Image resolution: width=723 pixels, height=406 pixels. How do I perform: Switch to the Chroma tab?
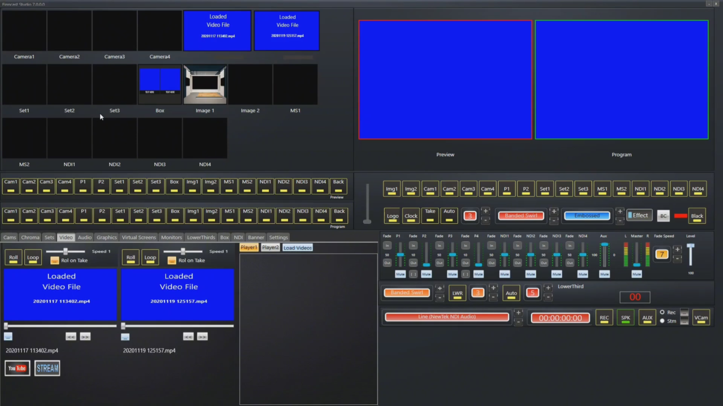[31, 237]
